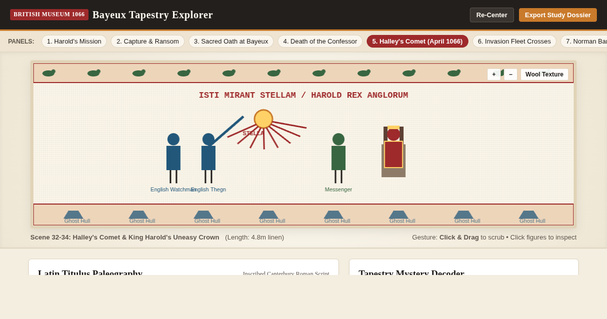Open panel 6. Invasion Fleet Crosses
The height and width of the screenshot is (319, 607).
514,41
